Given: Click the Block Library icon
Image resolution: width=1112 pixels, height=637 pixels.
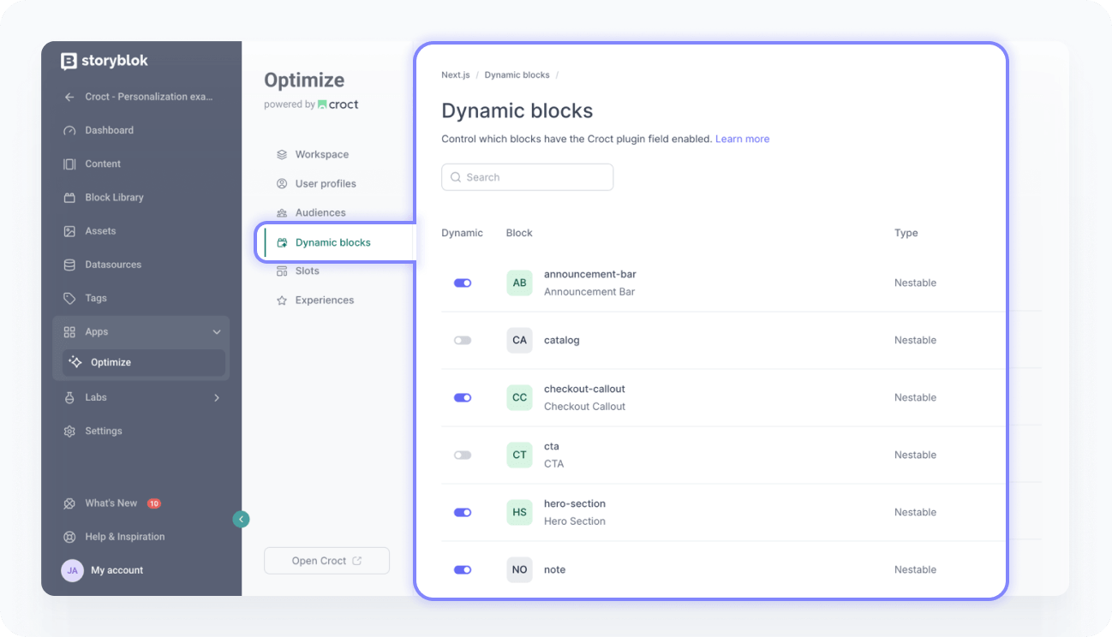Looking at the screenshot, I should click(69, 197).
